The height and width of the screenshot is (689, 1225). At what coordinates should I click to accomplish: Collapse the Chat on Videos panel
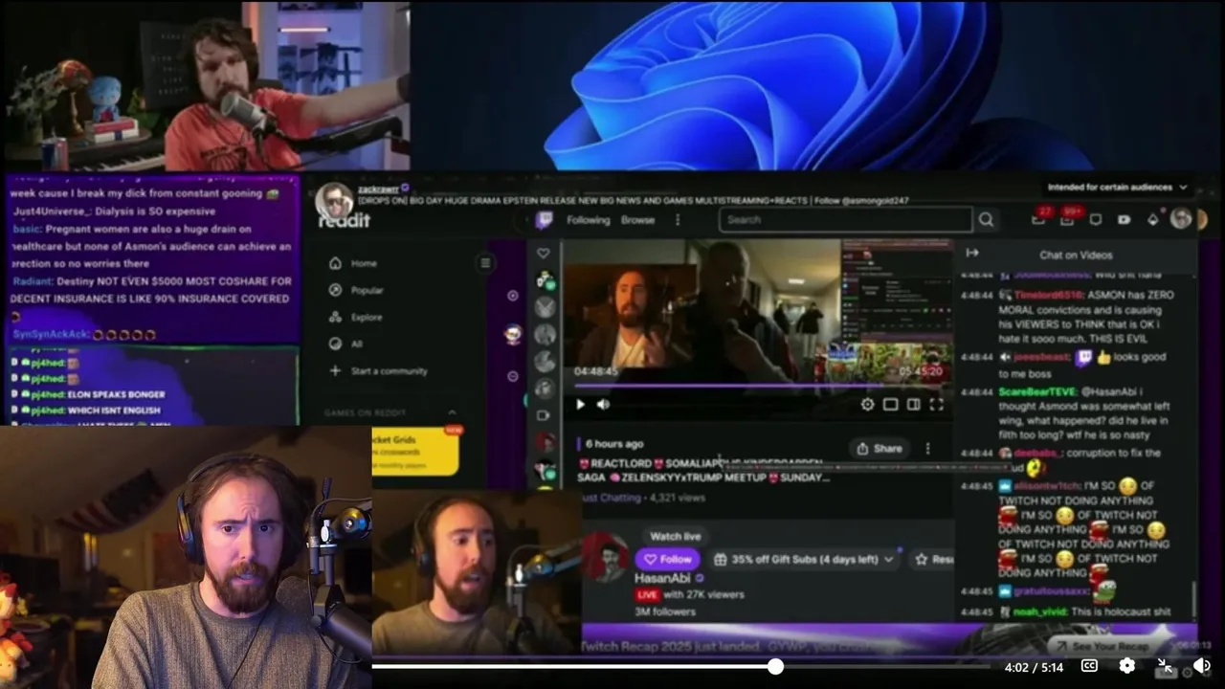point(972,254)
